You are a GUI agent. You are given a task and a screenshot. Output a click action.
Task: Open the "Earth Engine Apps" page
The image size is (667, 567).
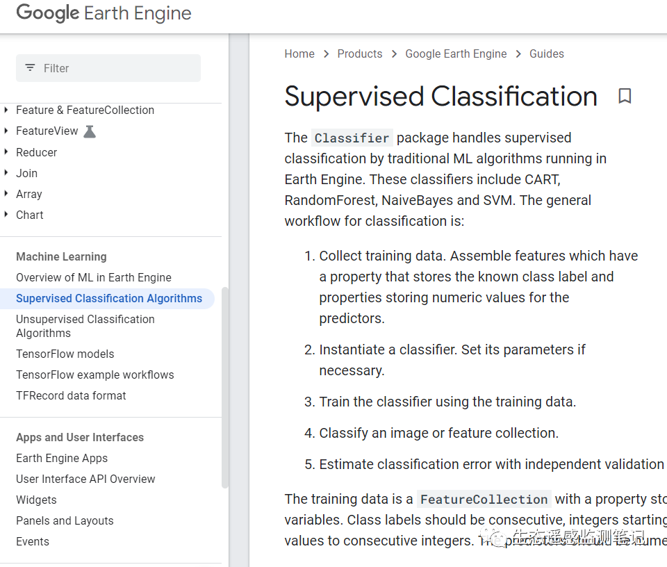coord(62,458)
